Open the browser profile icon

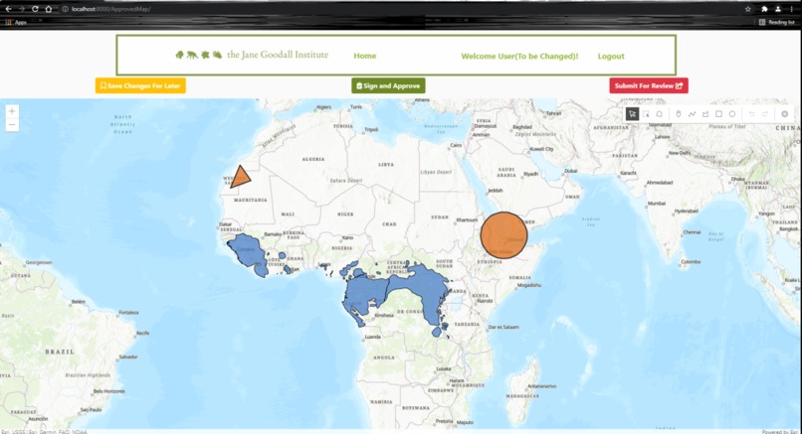778,9
